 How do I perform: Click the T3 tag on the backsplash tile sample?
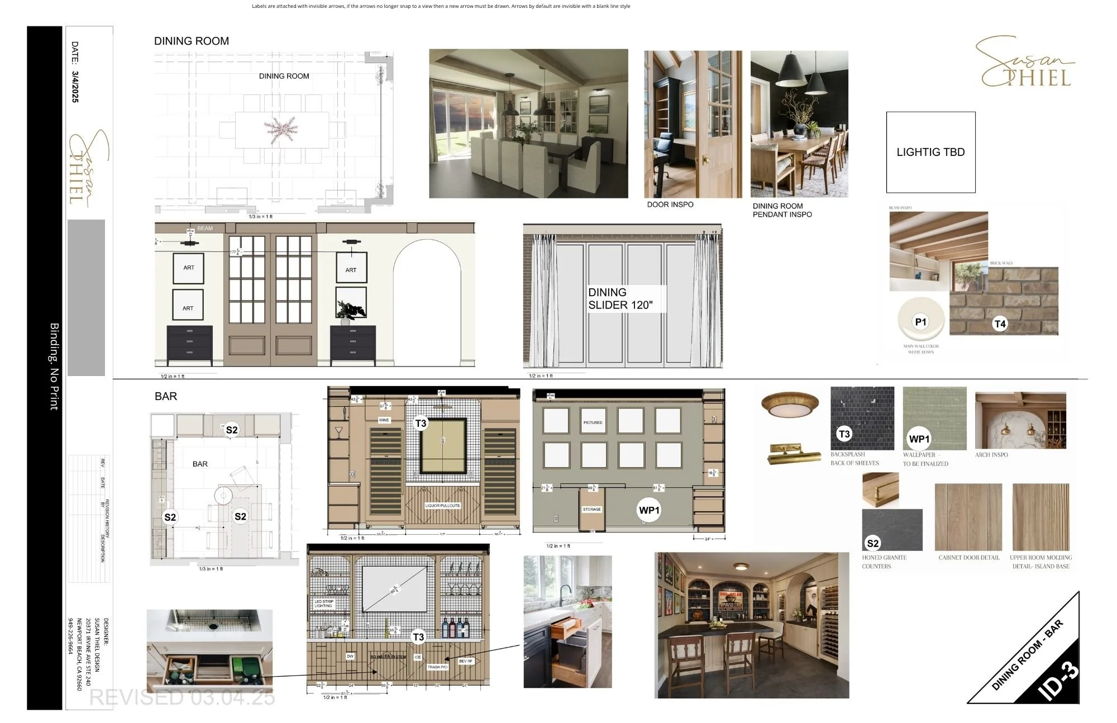[x=844, y=434]
